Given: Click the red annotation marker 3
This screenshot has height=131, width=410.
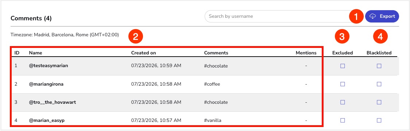Looking at the screenshot, I should (x=342, y=37).
